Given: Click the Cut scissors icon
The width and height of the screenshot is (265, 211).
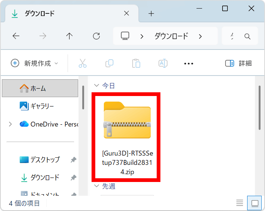Looking at the screenshot, I should point(83,63).
